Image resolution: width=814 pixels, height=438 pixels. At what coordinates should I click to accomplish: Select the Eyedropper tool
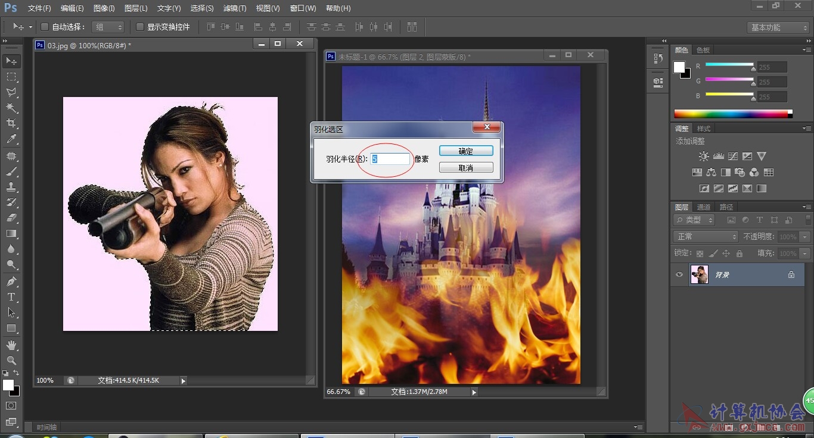point(11,140)
